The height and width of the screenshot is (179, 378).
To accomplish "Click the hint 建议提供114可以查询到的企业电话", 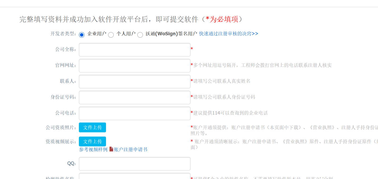I will 230,113.
